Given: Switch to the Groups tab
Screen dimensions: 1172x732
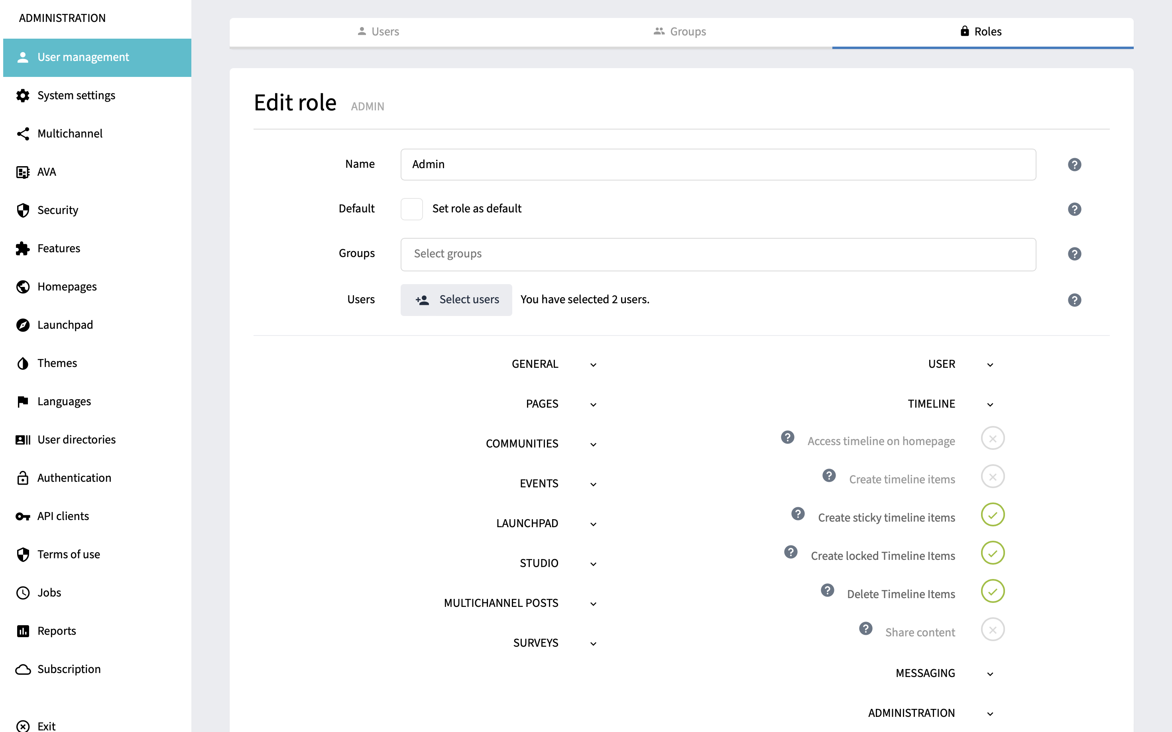Looking at the screenshot, I should (x=679, y=32).
